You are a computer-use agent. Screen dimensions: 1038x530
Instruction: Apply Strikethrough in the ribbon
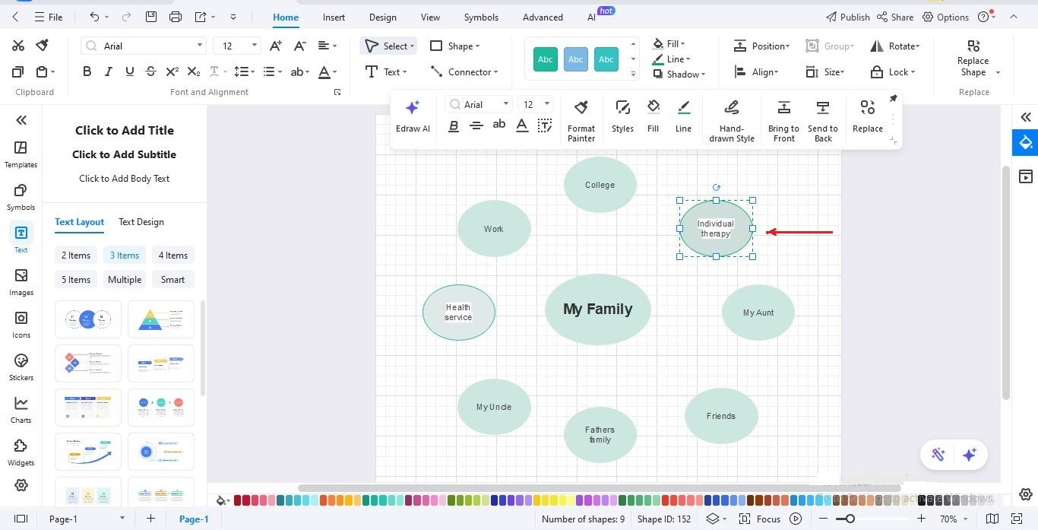(150, 71)
